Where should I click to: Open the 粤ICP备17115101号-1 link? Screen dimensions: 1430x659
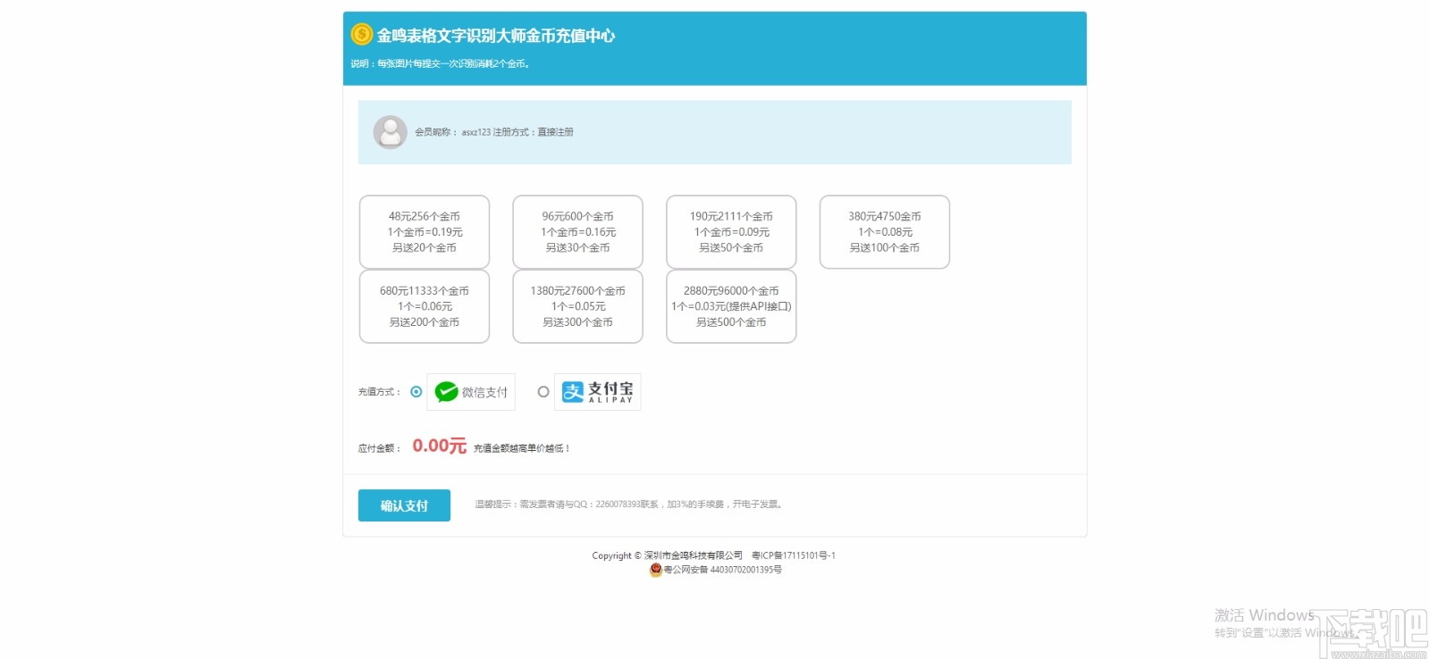point(794,555)
